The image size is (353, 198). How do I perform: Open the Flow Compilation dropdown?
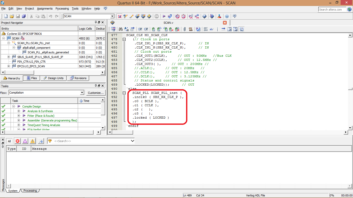tap(82, 93)
